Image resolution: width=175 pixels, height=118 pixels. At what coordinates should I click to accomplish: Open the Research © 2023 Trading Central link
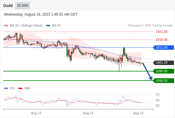(x=150, y=26)
